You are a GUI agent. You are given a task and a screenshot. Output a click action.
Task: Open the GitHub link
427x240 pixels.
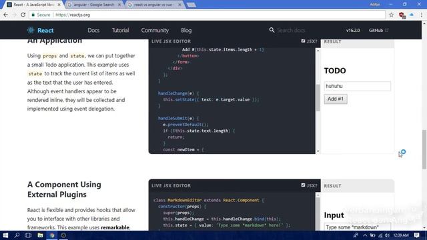[x=378, y=30]
